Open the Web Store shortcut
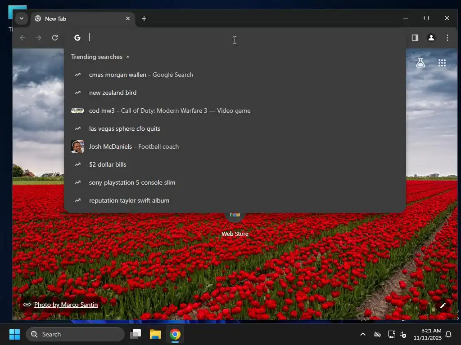This screenshot has width=461, height=345. [235, 226]
